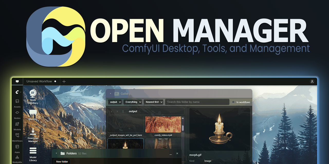
Task: Focus the Search this folder by name field
Action: coord(197,102)
